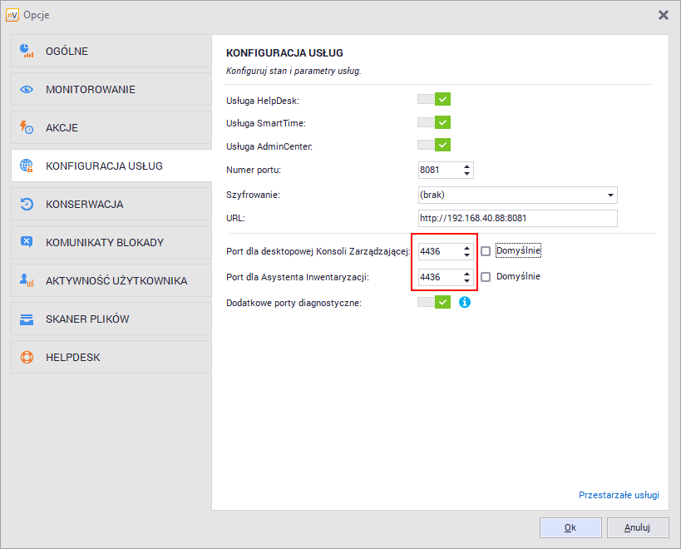Increase Numer portu with the up arrow
The width and height of the screenshot is (681, 549).
[x=467, y=166]
